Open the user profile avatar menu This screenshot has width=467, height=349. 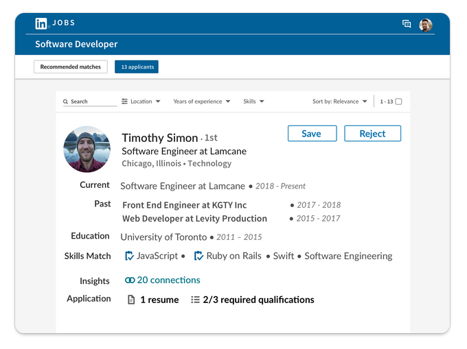click(x=426, y=25)
